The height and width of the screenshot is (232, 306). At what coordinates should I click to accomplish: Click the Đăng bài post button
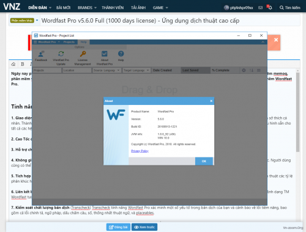click(x=118, y=227)
